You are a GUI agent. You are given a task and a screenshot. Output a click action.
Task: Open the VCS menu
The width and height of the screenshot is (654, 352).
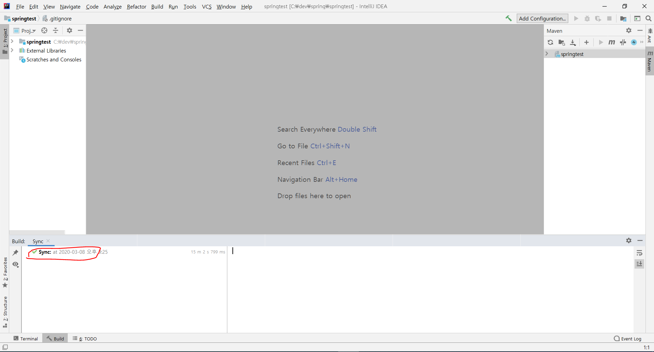tap(207, 6)
